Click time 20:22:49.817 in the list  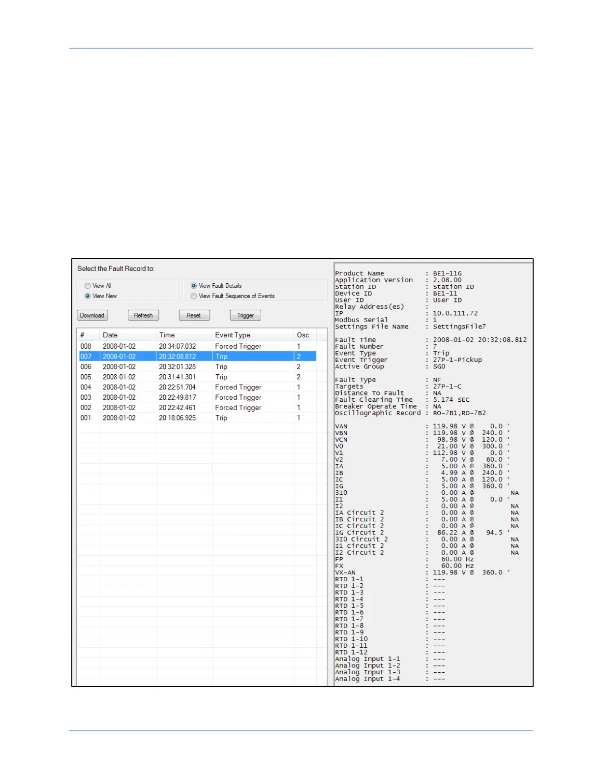177,397
